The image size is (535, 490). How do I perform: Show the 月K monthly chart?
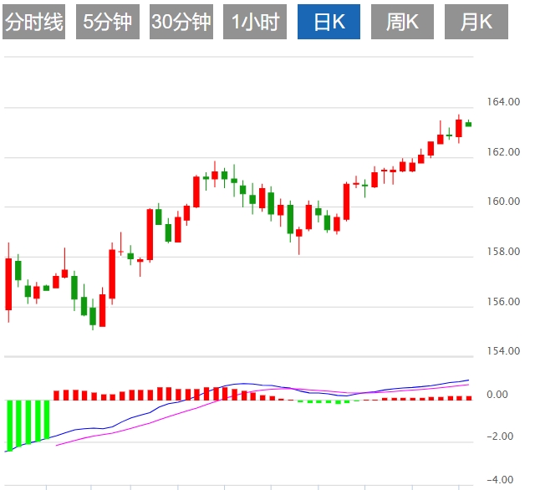point(476,22)
